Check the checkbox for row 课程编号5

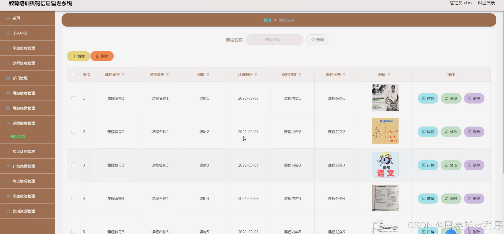point(73,232)
